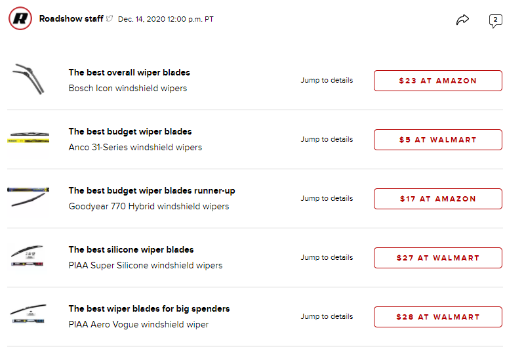Open the Roadshow staff author link
Image resolution: width=524 pixels, height=353 pixels.
pyautogui.click(x=71, y=19)
